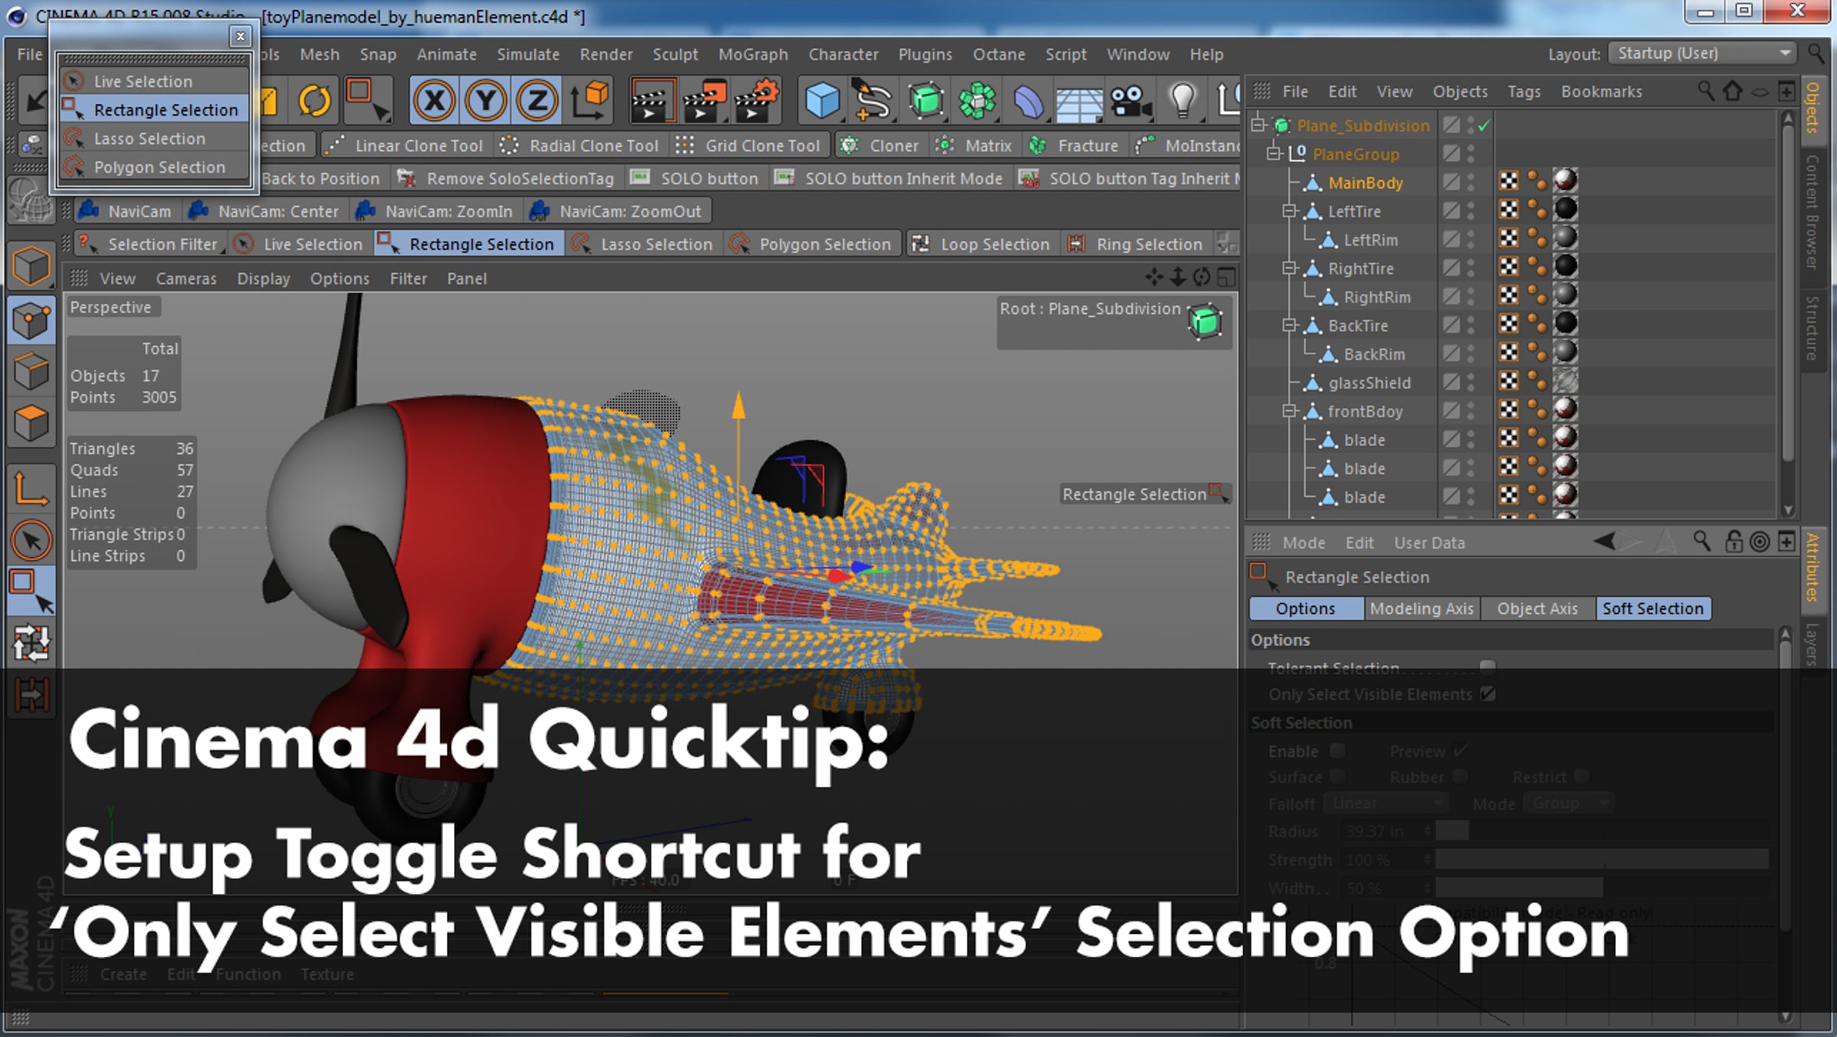Switch to the Soft Selection tab
This screenshot has width=1837, height=1037.
[x=1653, y=608]
